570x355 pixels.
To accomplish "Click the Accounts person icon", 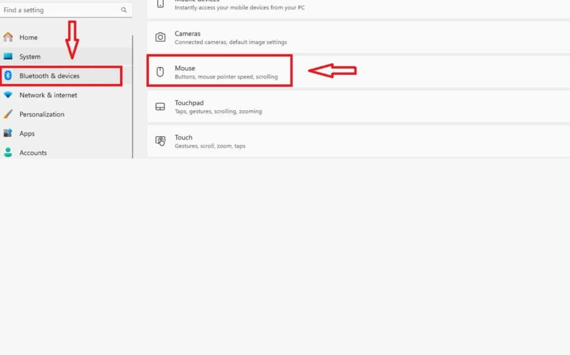I will [x=8, y=152].
